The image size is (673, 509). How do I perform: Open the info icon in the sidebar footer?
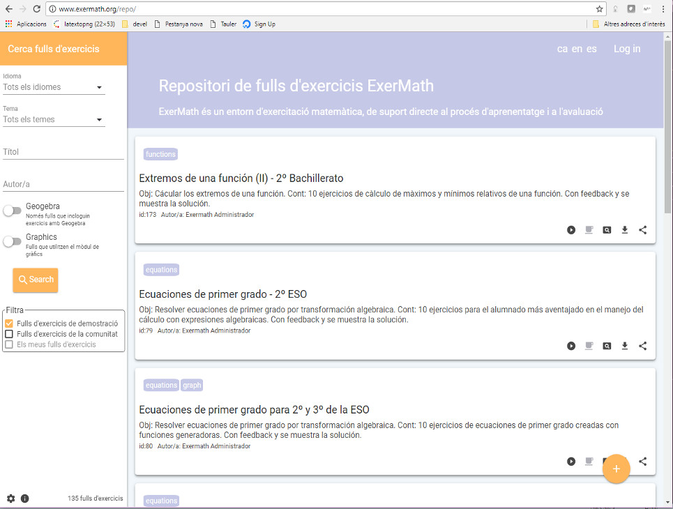[25, 499]
